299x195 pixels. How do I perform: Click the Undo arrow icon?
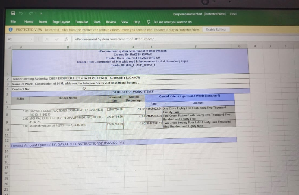(x=20, y=13)
